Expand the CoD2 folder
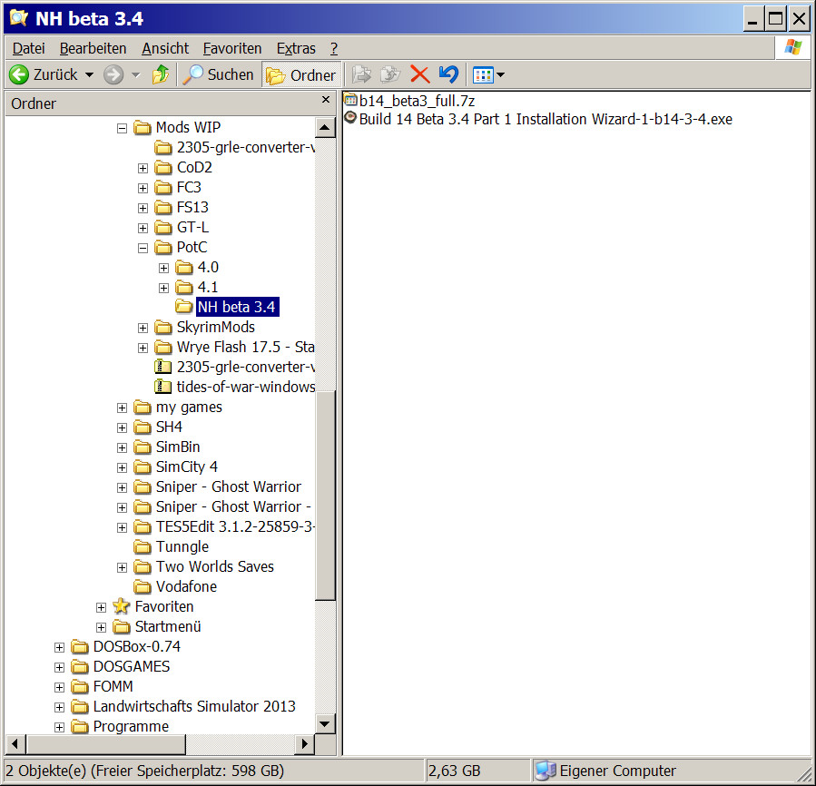This screenshot has width=816, height=786. 143,168
